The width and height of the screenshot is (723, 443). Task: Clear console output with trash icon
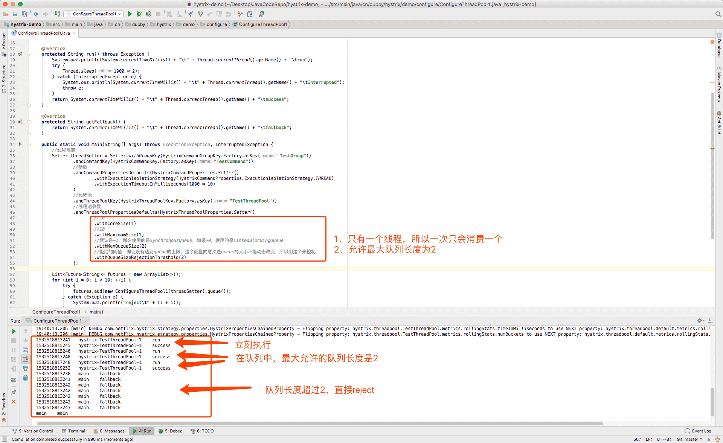[x=26, y=378]
